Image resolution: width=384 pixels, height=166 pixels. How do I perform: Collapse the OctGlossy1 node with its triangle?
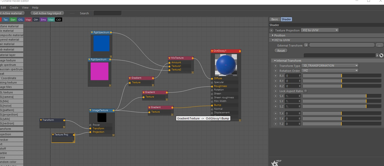point(212,51)
